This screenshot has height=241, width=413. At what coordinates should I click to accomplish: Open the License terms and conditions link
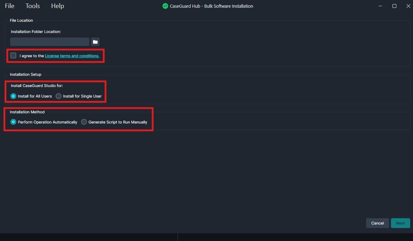72,56
